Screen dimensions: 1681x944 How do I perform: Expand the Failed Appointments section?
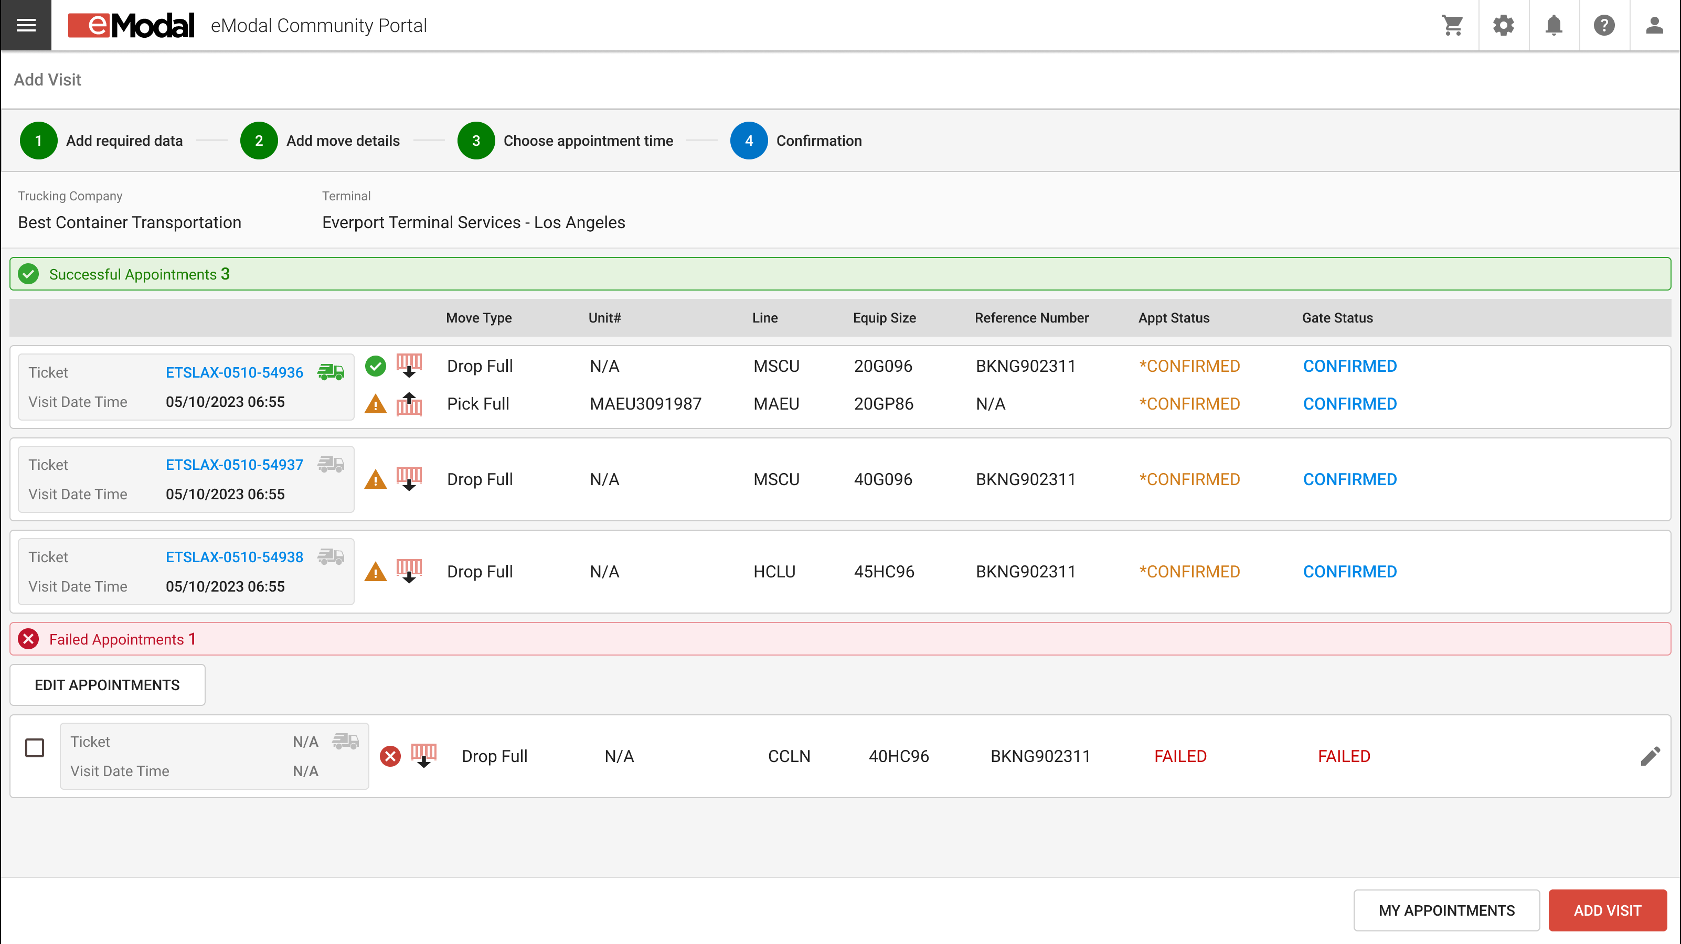point(840,639)
